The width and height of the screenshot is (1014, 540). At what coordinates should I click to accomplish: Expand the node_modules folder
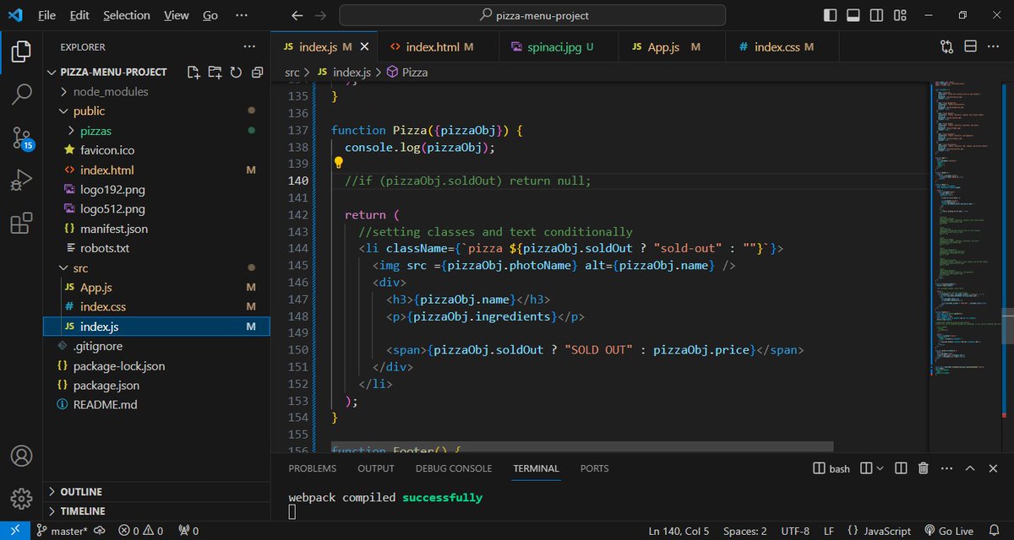pos(63,91)
